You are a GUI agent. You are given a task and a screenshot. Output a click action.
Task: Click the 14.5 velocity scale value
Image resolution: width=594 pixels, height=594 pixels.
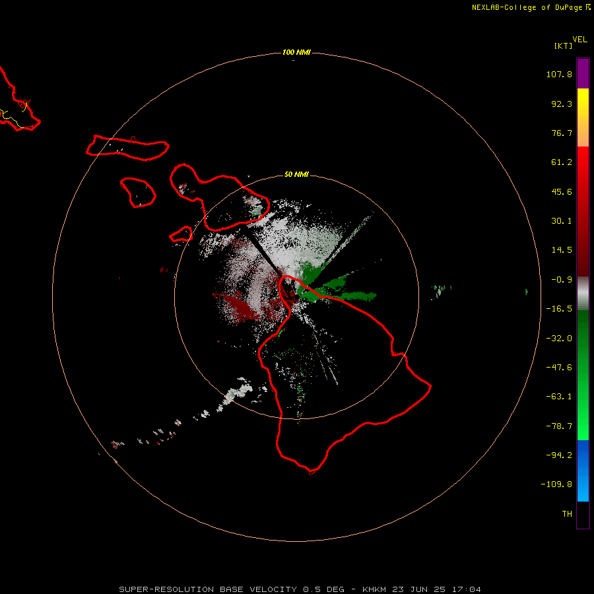562,250
